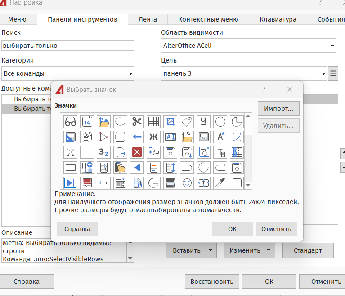Select the blue left arrow icon
The width and height of the screenshot is (345, 296).
click(x=137, y=137)
